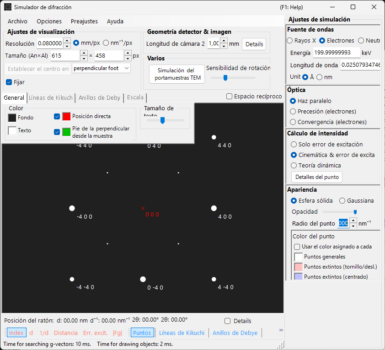This screenshot has height=350, width=385.
Task: Enable the Espacio recíproco checkbox
Action: [x=229, y=96]
